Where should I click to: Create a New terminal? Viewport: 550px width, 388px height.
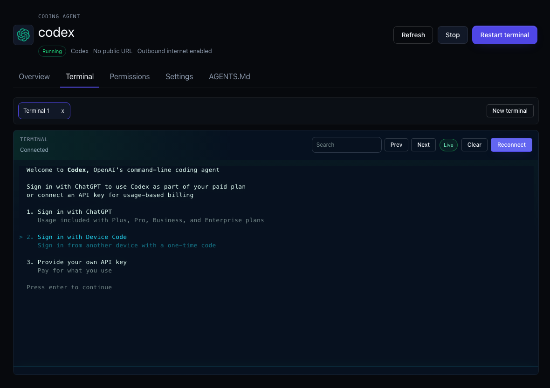point(509,111)
